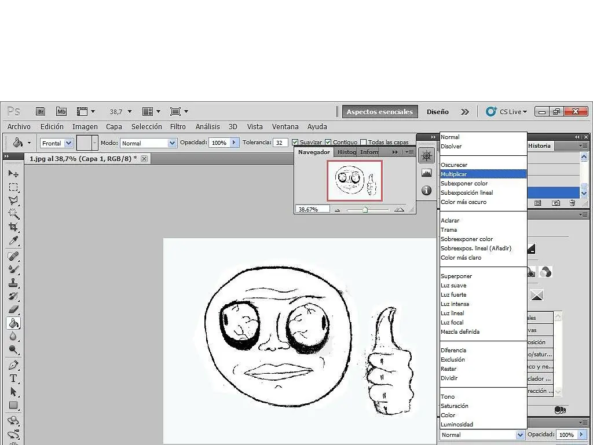
Task: Open the Info panel icon
Action: tap(426, 190)
